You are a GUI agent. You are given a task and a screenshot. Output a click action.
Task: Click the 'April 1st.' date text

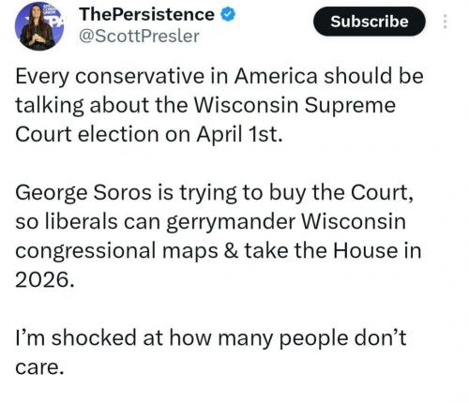239,135
